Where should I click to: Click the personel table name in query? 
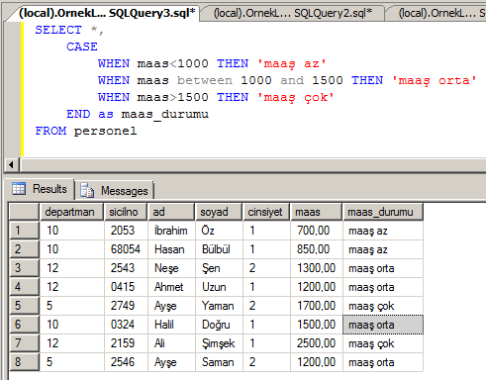105,131
